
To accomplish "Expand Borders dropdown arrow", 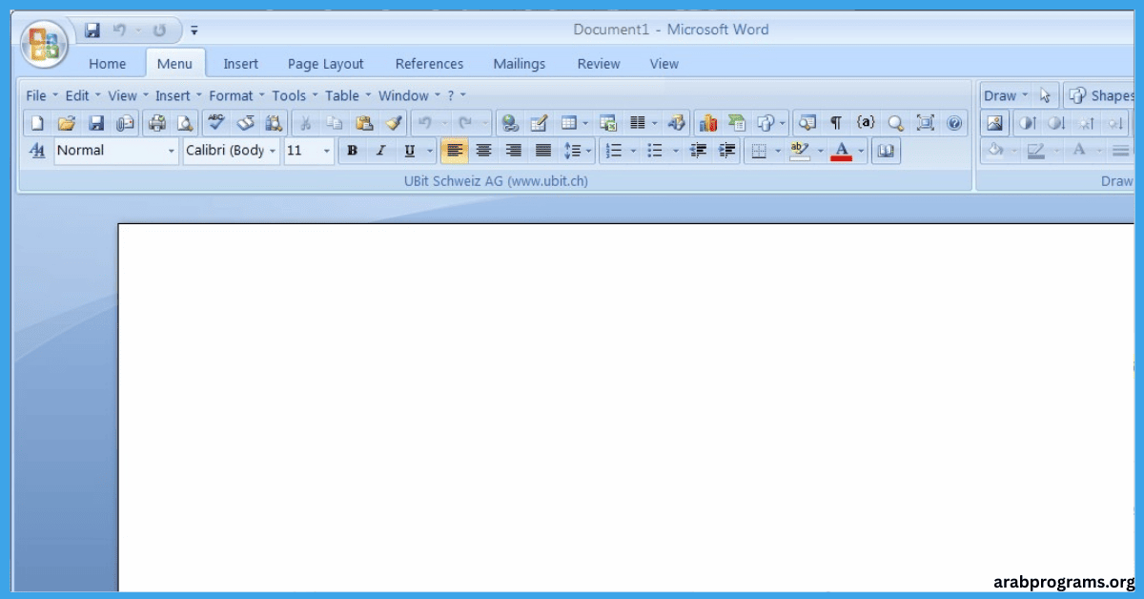I will pyautogui.click(x=777, y=151).
